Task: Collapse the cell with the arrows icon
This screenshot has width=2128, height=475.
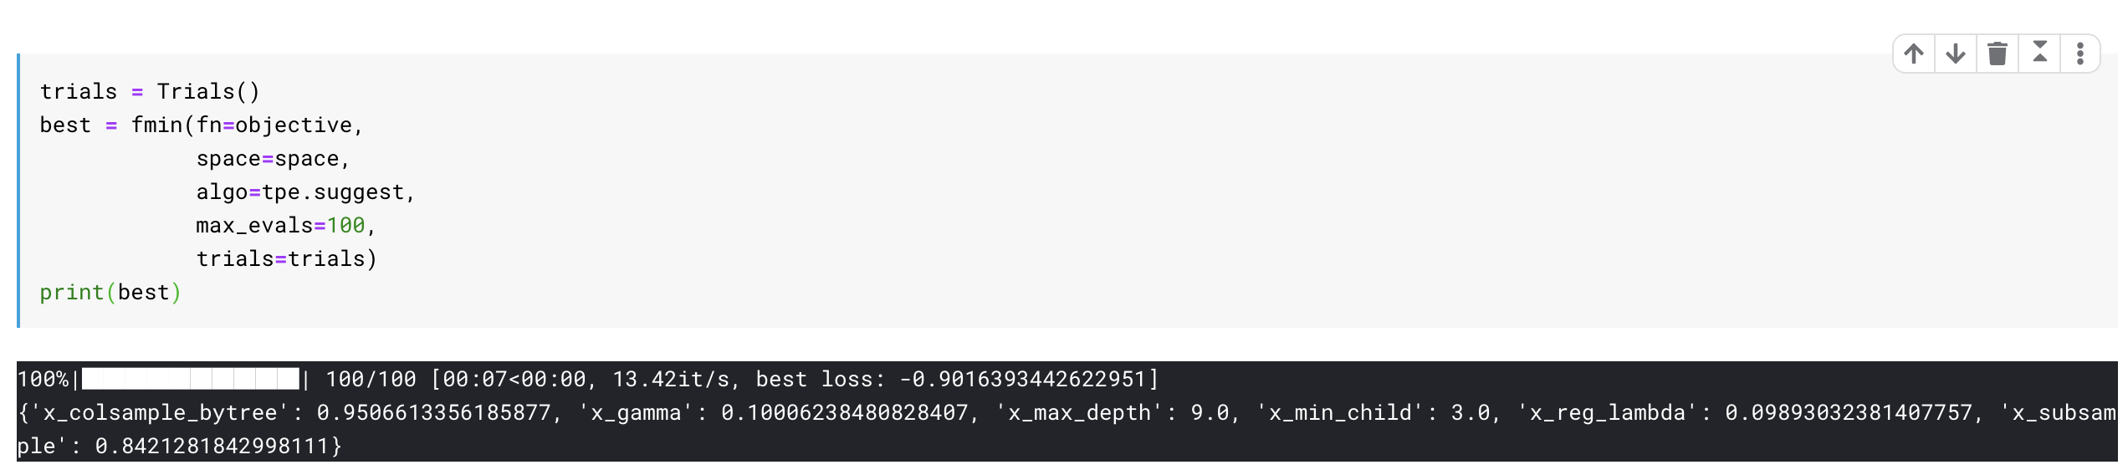Action: (x=2039, y=54)
